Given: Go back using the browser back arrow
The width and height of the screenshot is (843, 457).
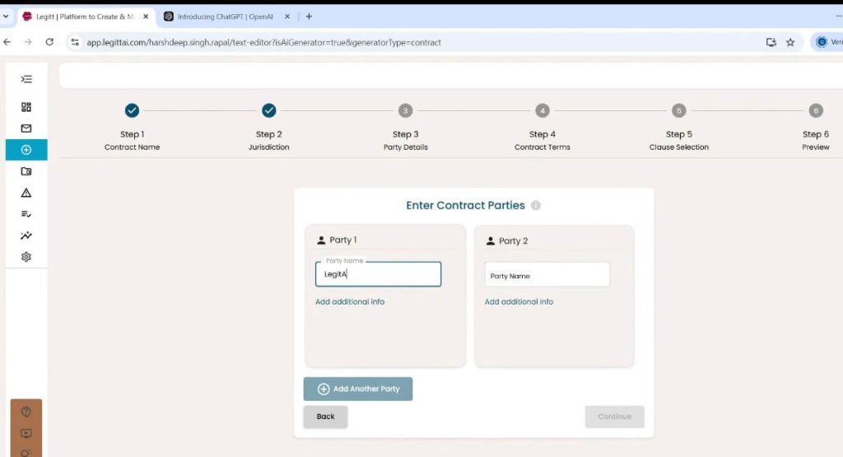Looking at the screenshot, I should coord(7,42).
